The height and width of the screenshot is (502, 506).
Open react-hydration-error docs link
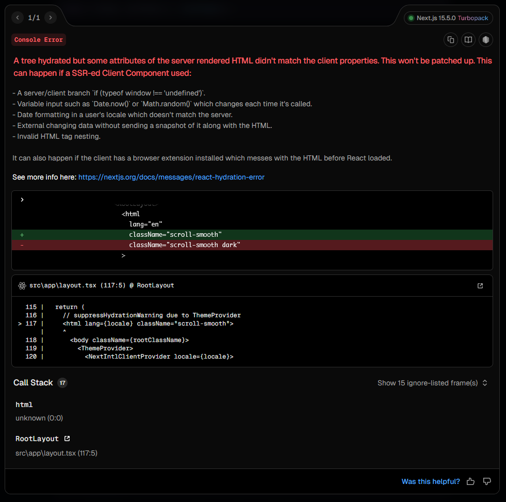171,177
